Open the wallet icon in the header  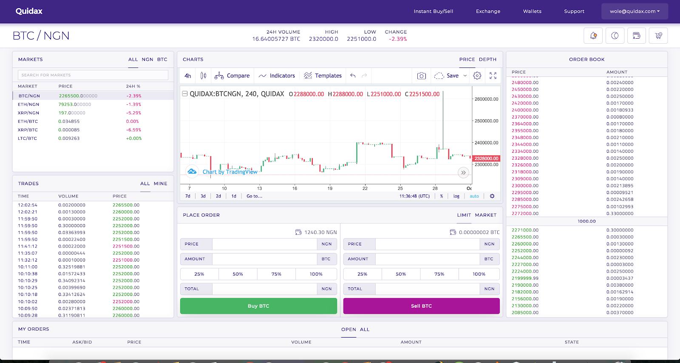[x=637, y=36]
